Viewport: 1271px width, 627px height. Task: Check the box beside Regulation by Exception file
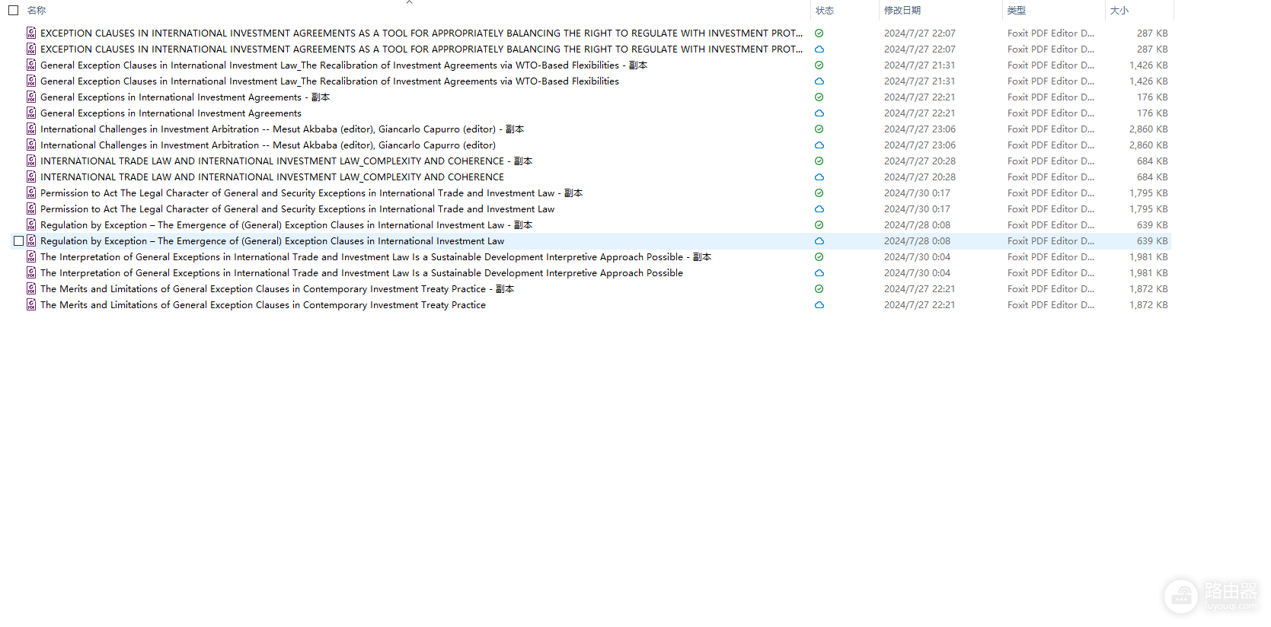18,240
